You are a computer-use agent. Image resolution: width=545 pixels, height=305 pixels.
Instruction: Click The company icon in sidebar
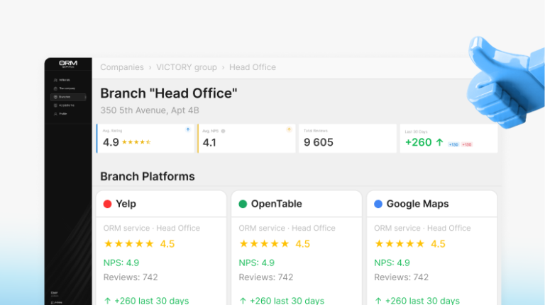(55, 88)
